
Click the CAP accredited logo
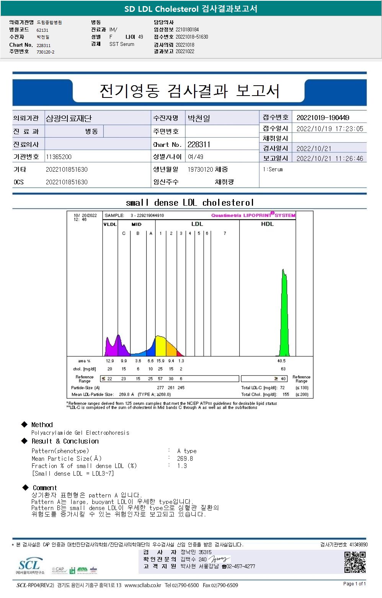(59, 570)
